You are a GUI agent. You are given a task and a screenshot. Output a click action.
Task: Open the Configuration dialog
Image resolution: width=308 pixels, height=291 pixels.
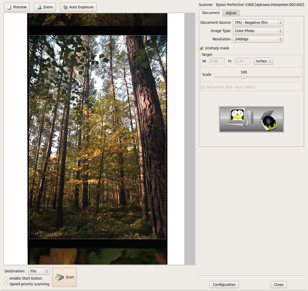pyautogui.click(x=224, y=285)
